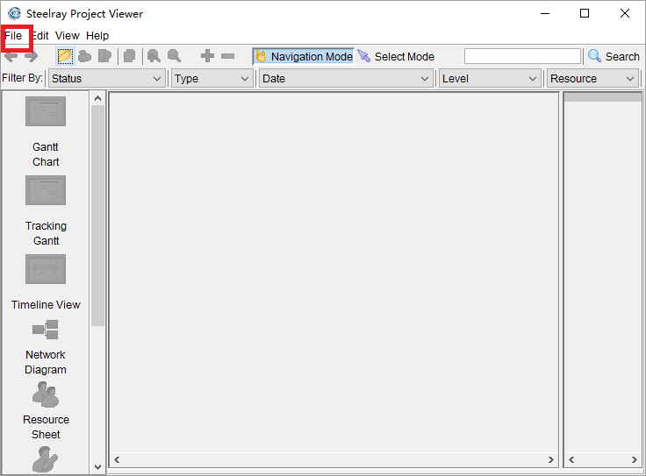Viewport: 646px width, 476px height.
Task: Minimize the Steelray Project Viewer window
Action: 545,13
